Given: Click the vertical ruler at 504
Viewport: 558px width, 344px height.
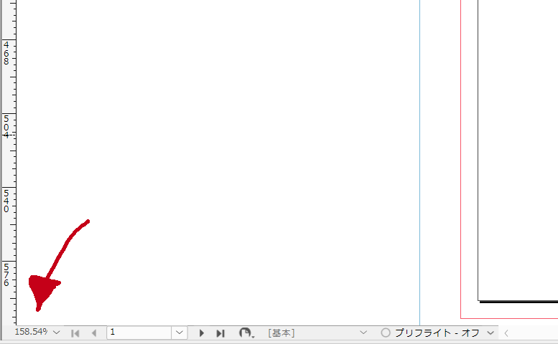Looking at the screenshot, I should coord(6,127).
